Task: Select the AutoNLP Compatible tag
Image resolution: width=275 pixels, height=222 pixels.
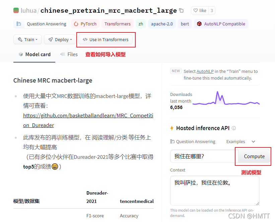Action: (x=221, y=24)
